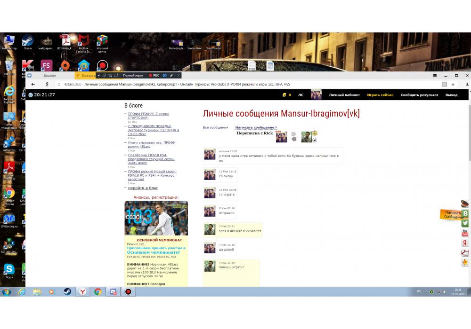Open Skype desktop shortcut
The height and width of the screenshot is (329, 471).
[9, 271]
